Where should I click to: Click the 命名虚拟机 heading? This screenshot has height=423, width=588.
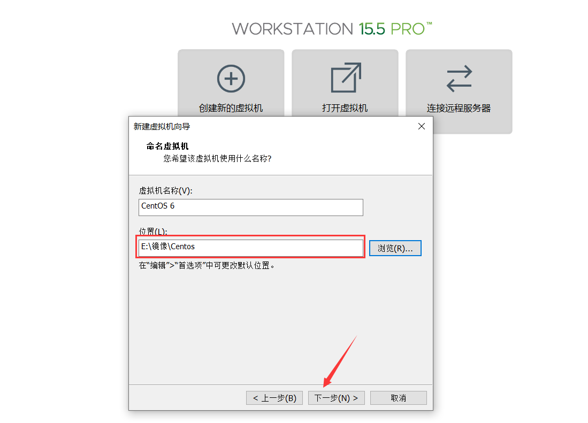(167, 146)
